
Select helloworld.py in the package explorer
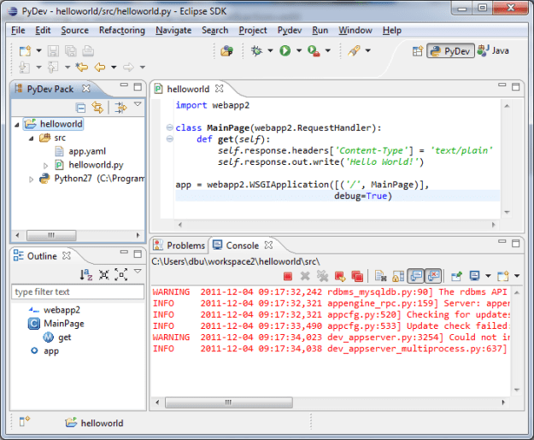coord(95,165)
